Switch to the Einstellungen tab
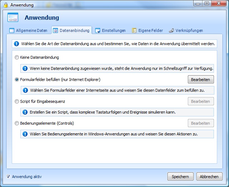This screenshot has width=229, height=187. [110, 30]
